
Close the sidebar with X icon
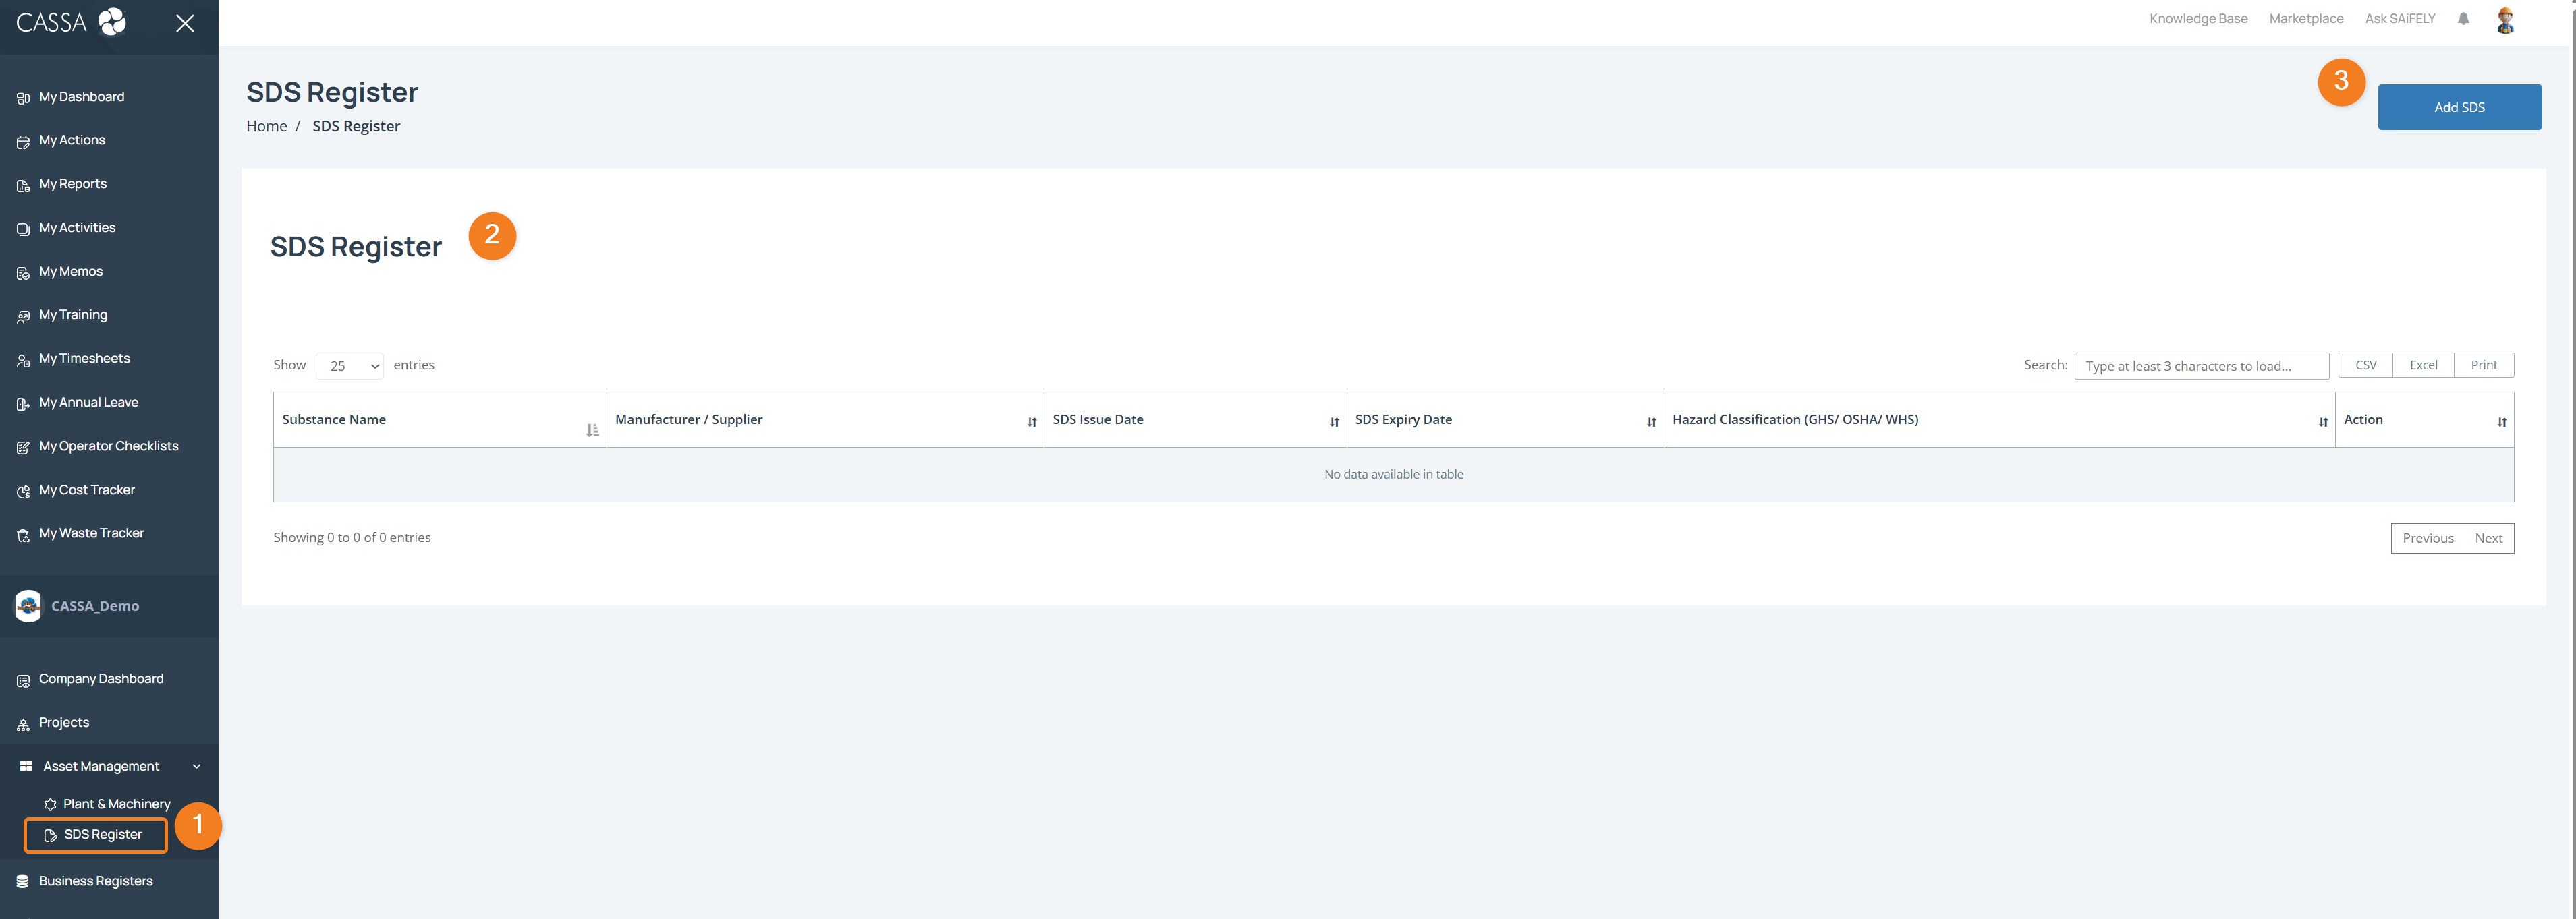pyautogui.click(x=185, y=23)
